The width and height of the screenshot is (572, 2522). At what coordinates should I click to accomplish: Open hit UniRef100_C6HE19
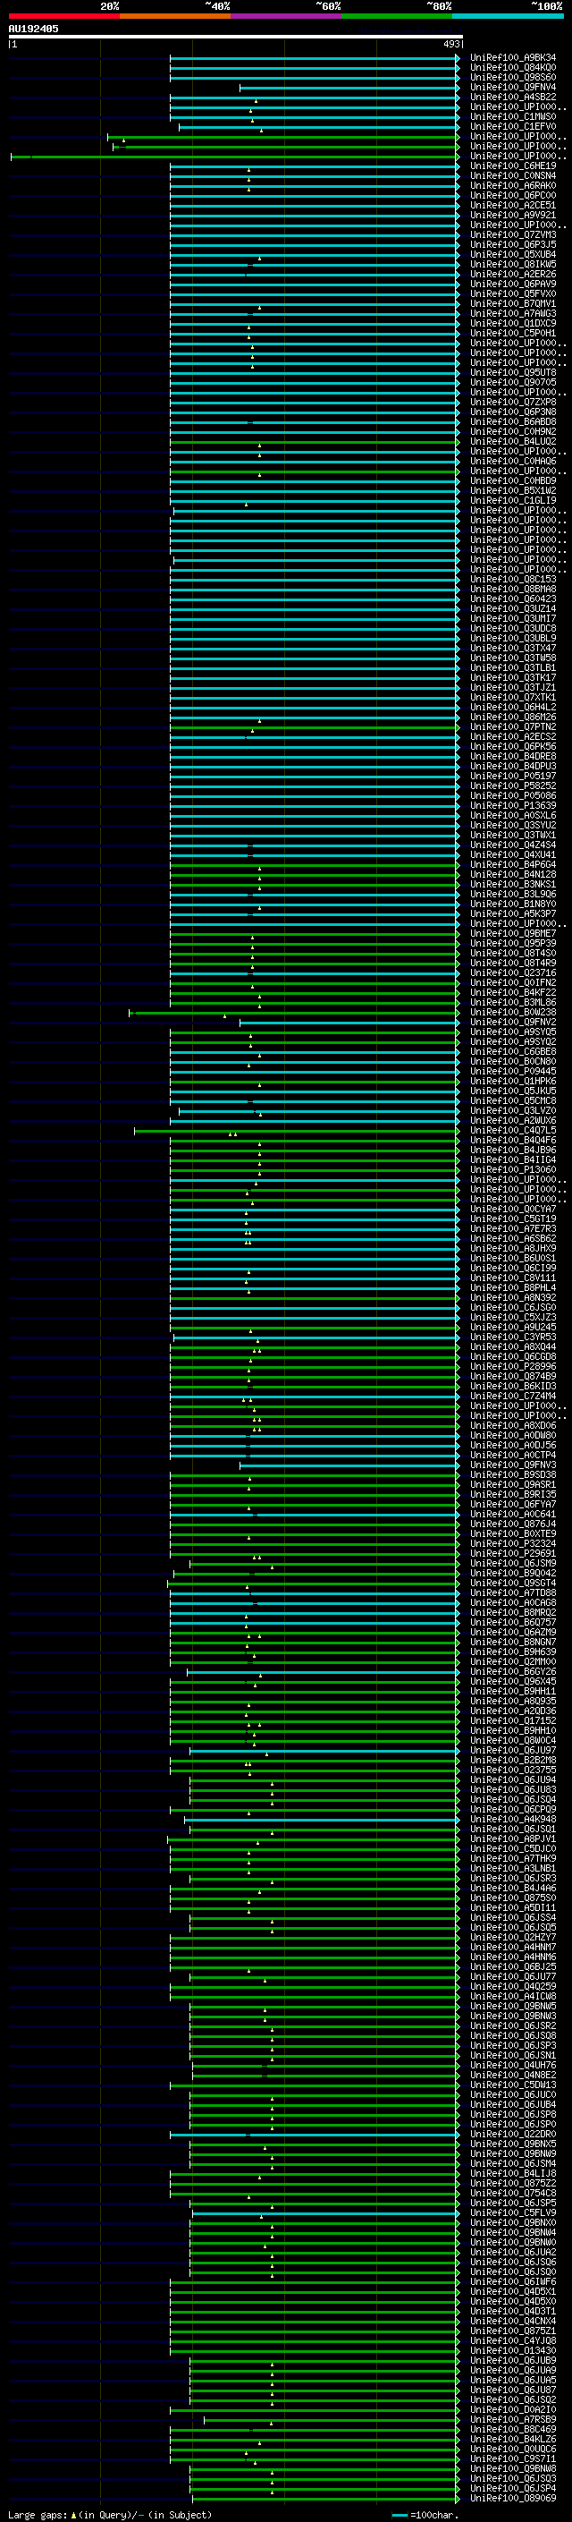[513, 166]
